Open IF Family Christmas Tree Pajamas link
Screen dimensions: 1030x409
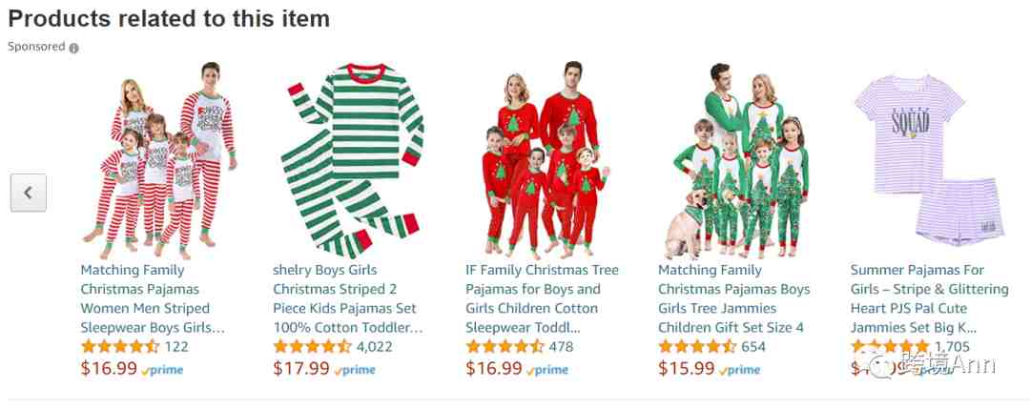[542, 298]
